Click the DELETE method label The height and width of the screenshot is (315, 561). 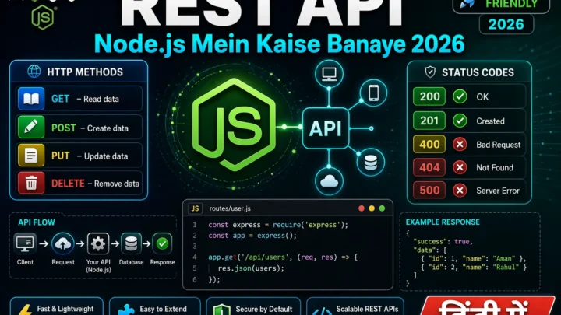[x=68, y=184]
